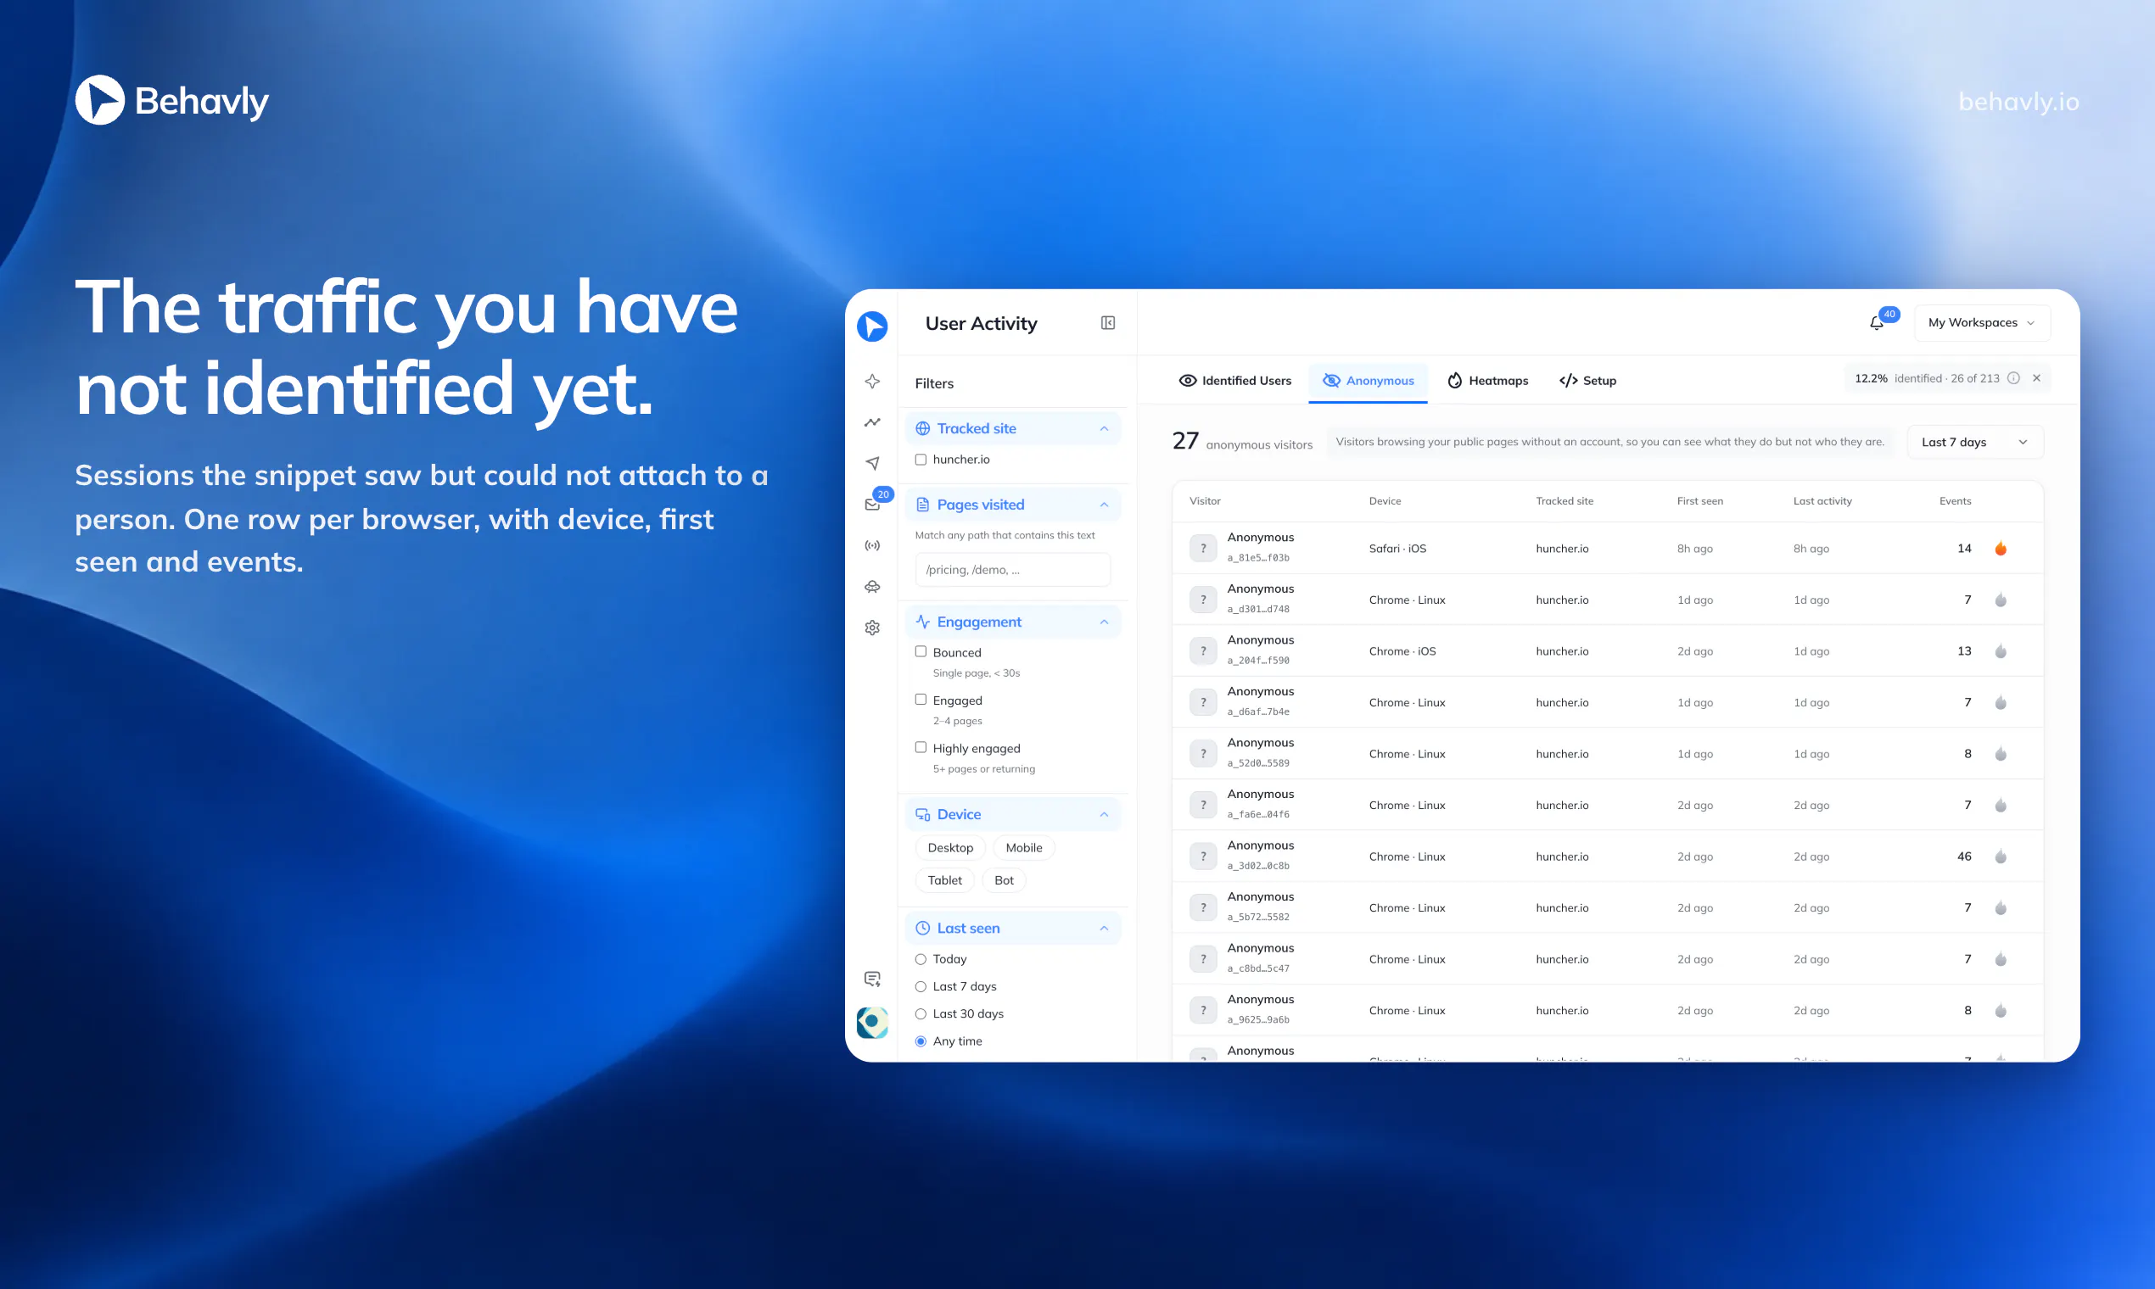Enable the Engaged filter checkbox
The height and width of the screenshot is (1289, 2155).
(921, 700)
